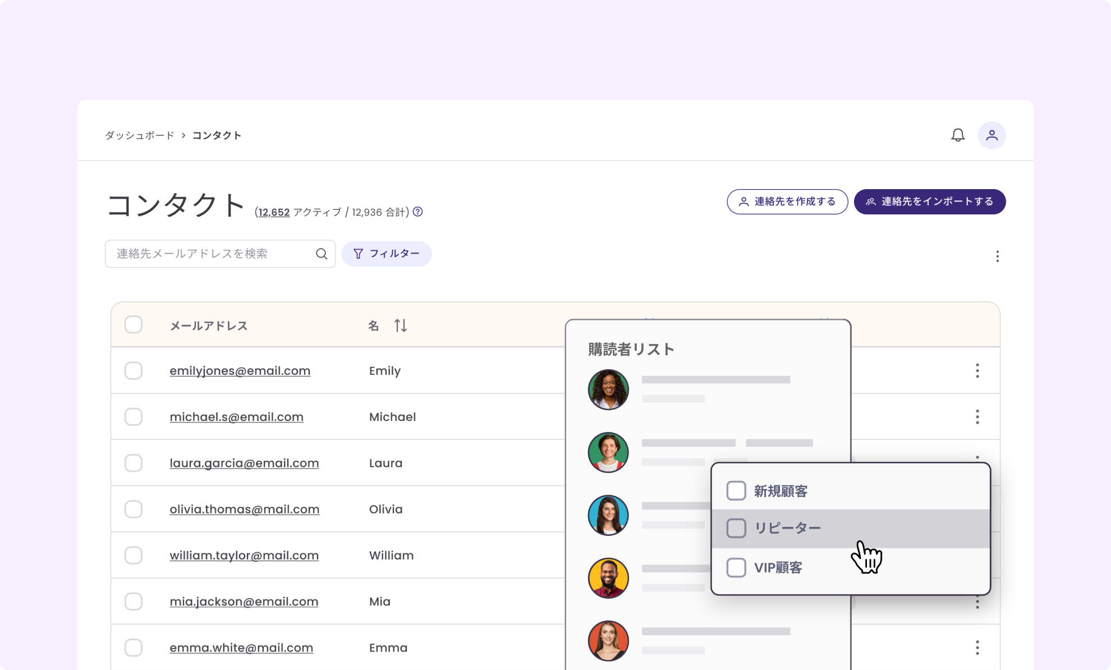This screenshot has height=670, width=1111.
Task: Open the フィルター filter dropdown
Action: click(x=387, y=254)
